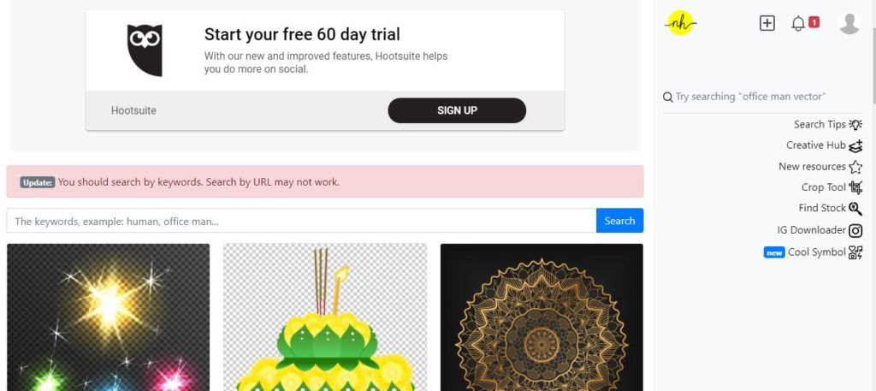Click the blue Search button

point(619,221)
